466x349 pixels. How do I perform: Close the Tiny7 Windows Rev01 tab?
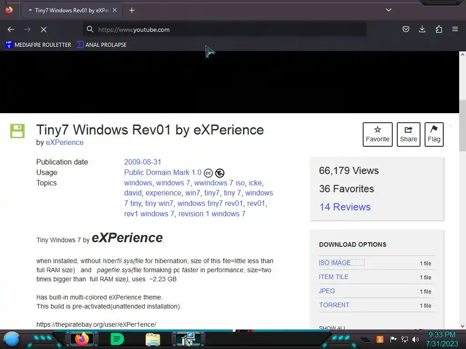115,10
